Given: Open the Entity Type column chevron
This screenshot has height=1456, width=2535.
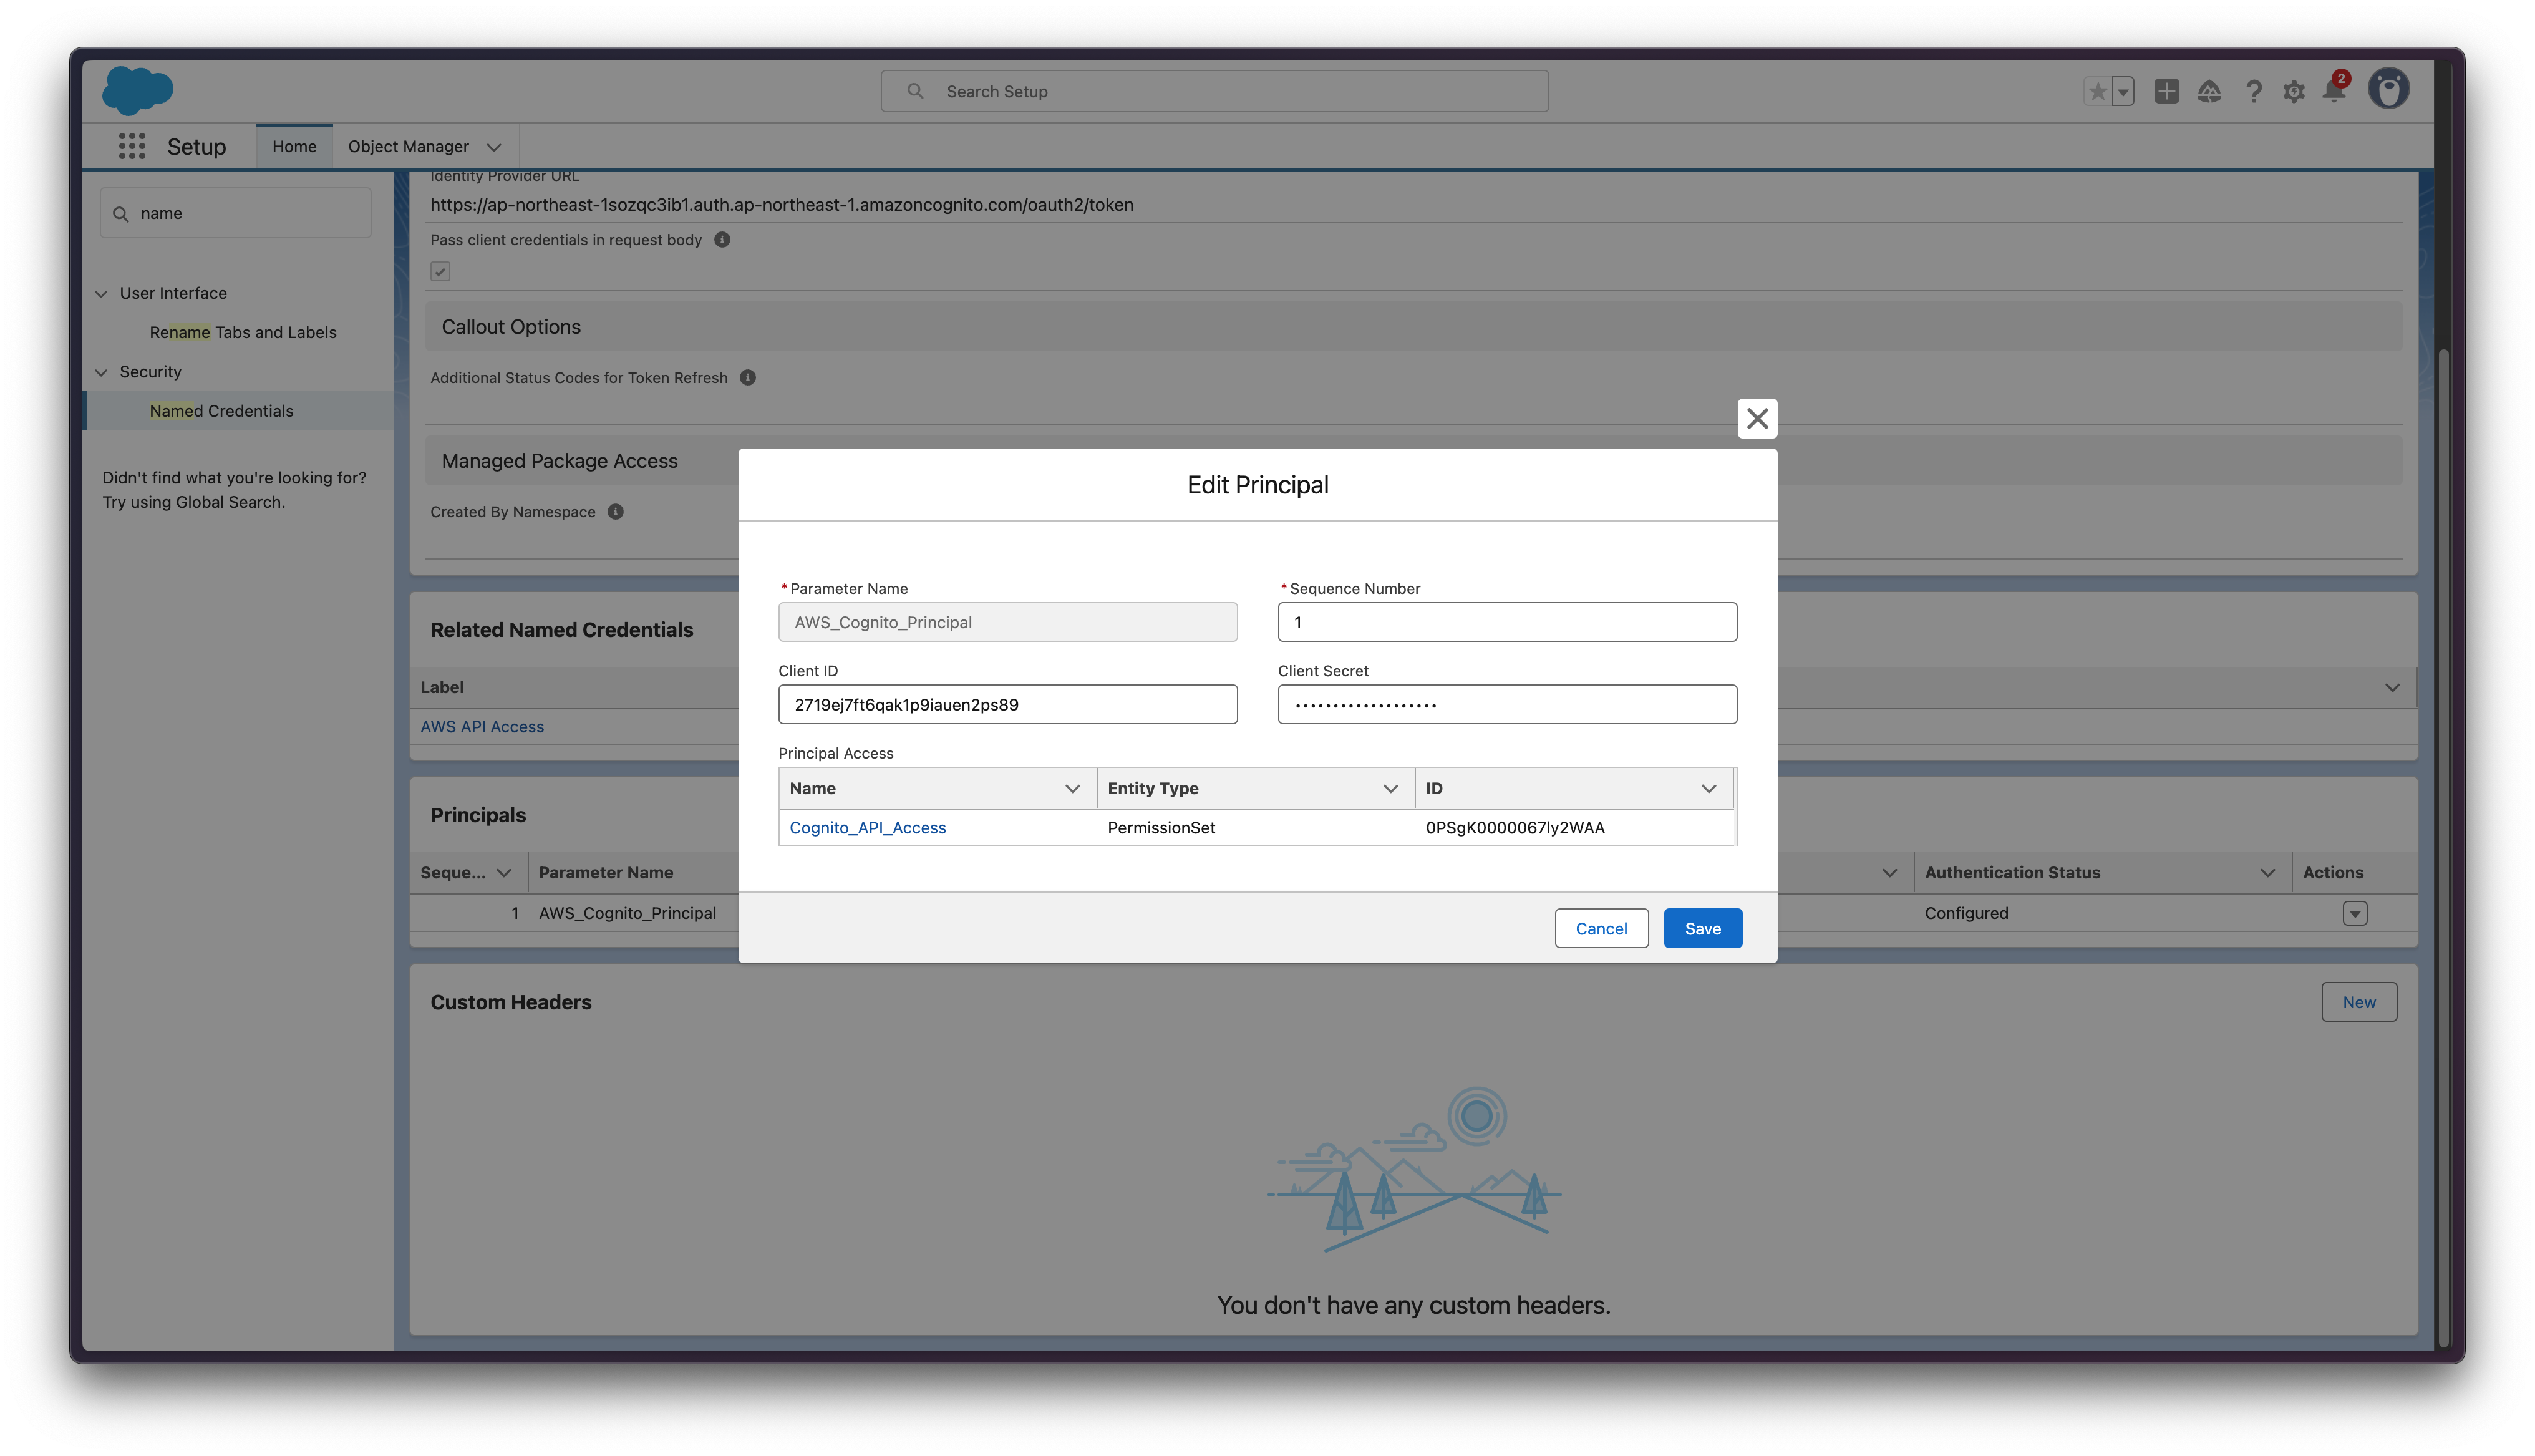Looking at the screenshot, I should pyautogui.click(x=1390, y=788).
